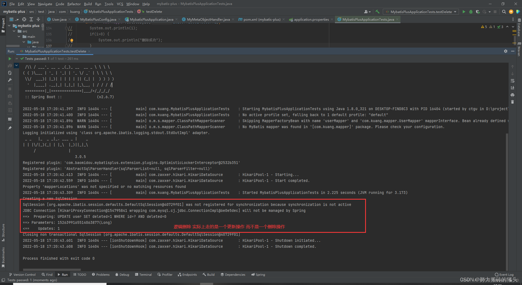This screenshot has height=285, width=522.
Task: Run MybatisPlusApplicationTests.testDelete with top toolbar play icon
Action: click(464, 12)
